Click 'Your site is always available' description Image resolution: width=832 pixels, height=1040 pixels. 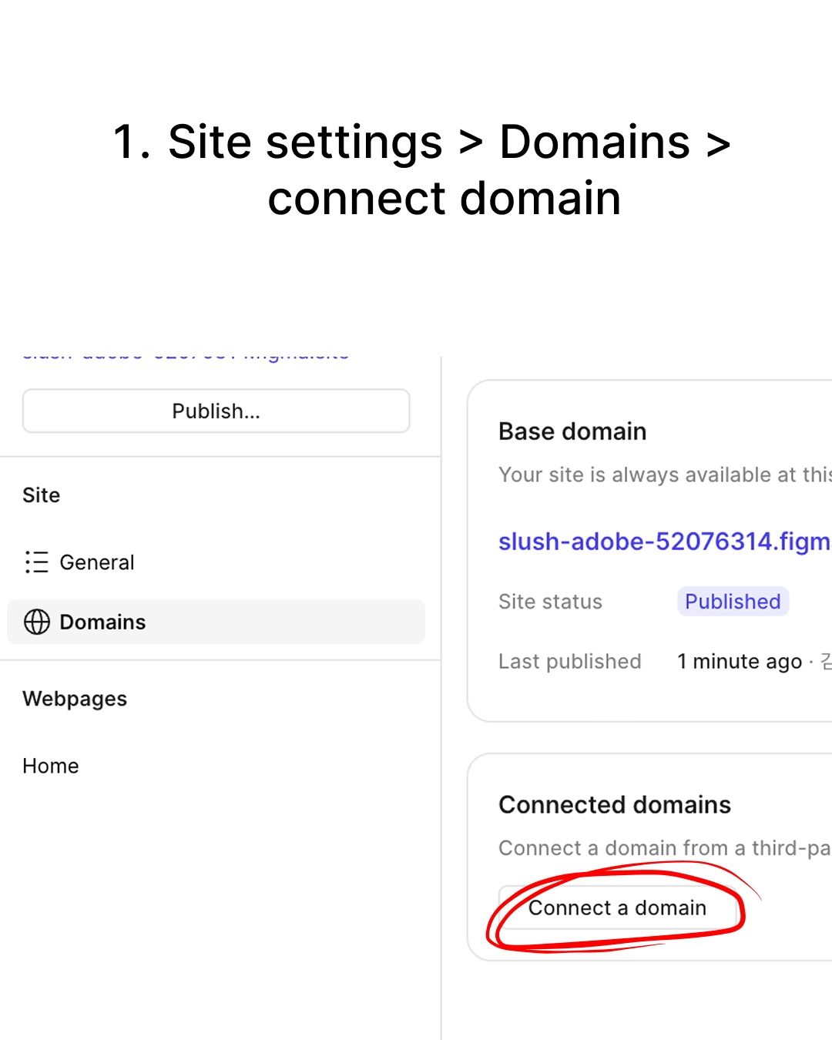[x=665, y=475]
